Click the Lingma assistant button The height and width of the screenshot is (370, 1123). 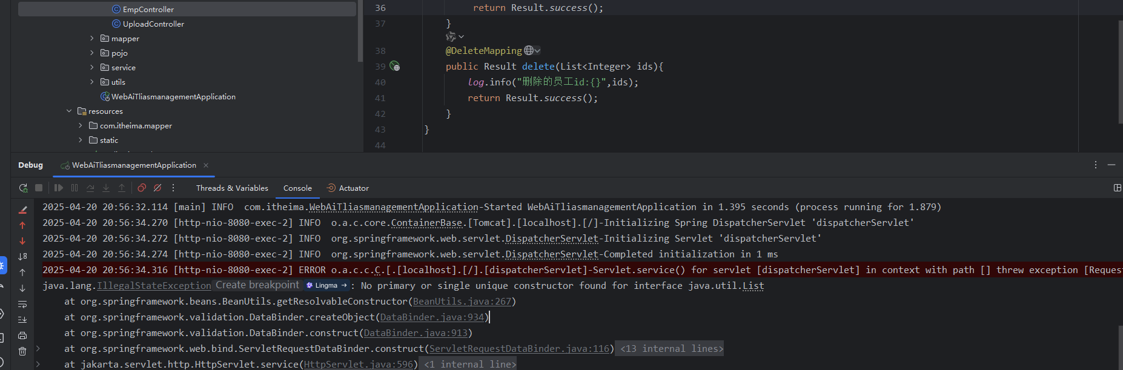[x=327, y=285]
